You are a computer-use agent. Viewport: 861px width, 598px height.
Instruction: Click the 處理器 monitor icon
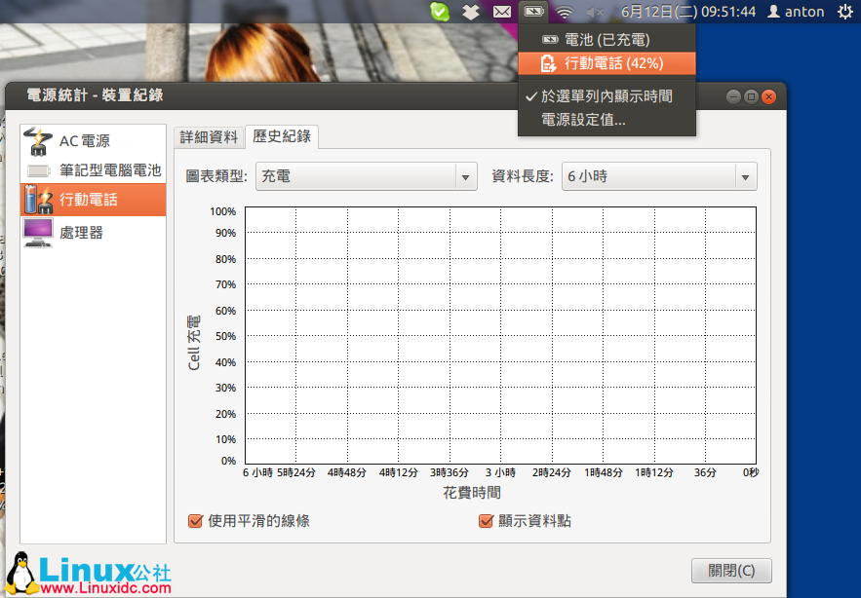click(x=38, y=233)
